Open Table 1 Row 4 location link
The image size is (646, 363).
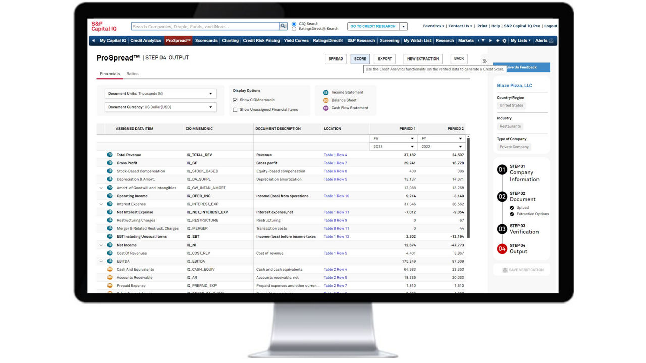coord(335,155)
